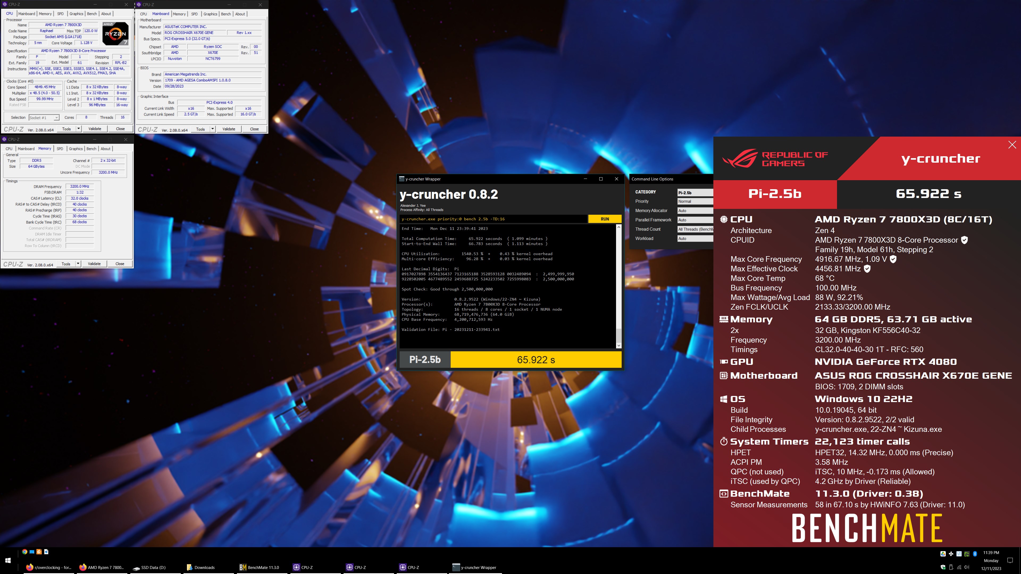Open the Priority Normal dropdown
This screenshot has height=574, width=1021.
click(695, 201)
